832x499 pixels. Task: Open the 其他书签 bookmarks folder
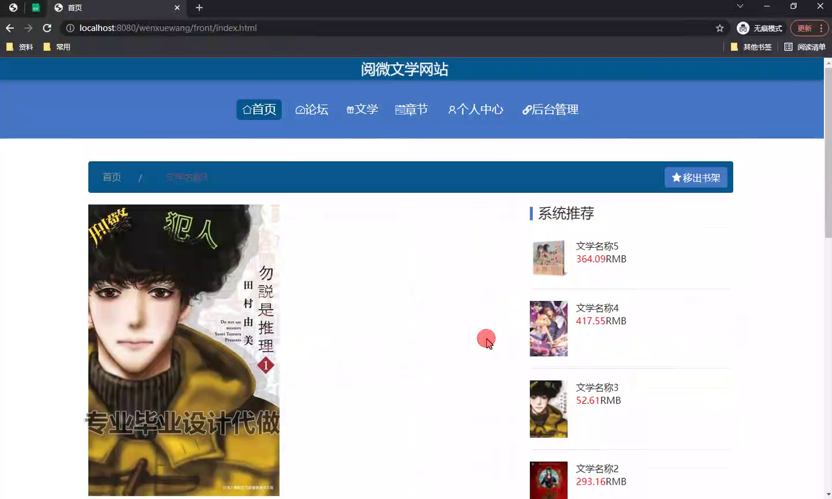pos(751,47)
